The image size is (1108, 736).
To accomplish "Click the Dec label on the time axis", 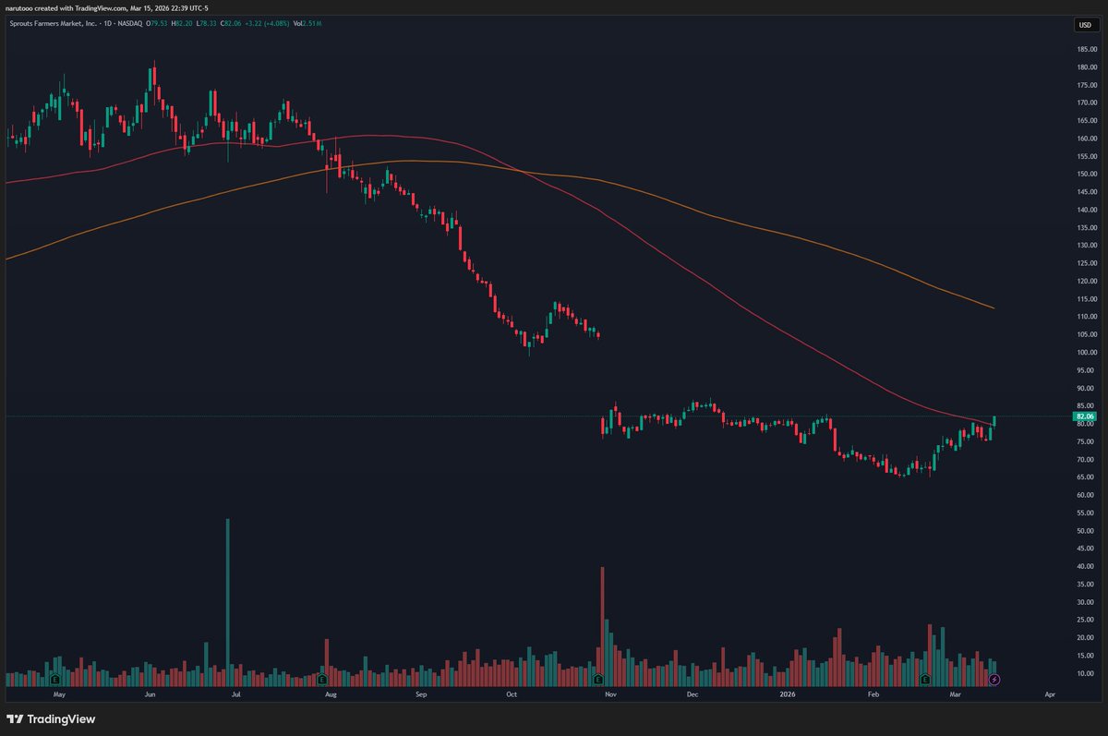I will point(692,693).
